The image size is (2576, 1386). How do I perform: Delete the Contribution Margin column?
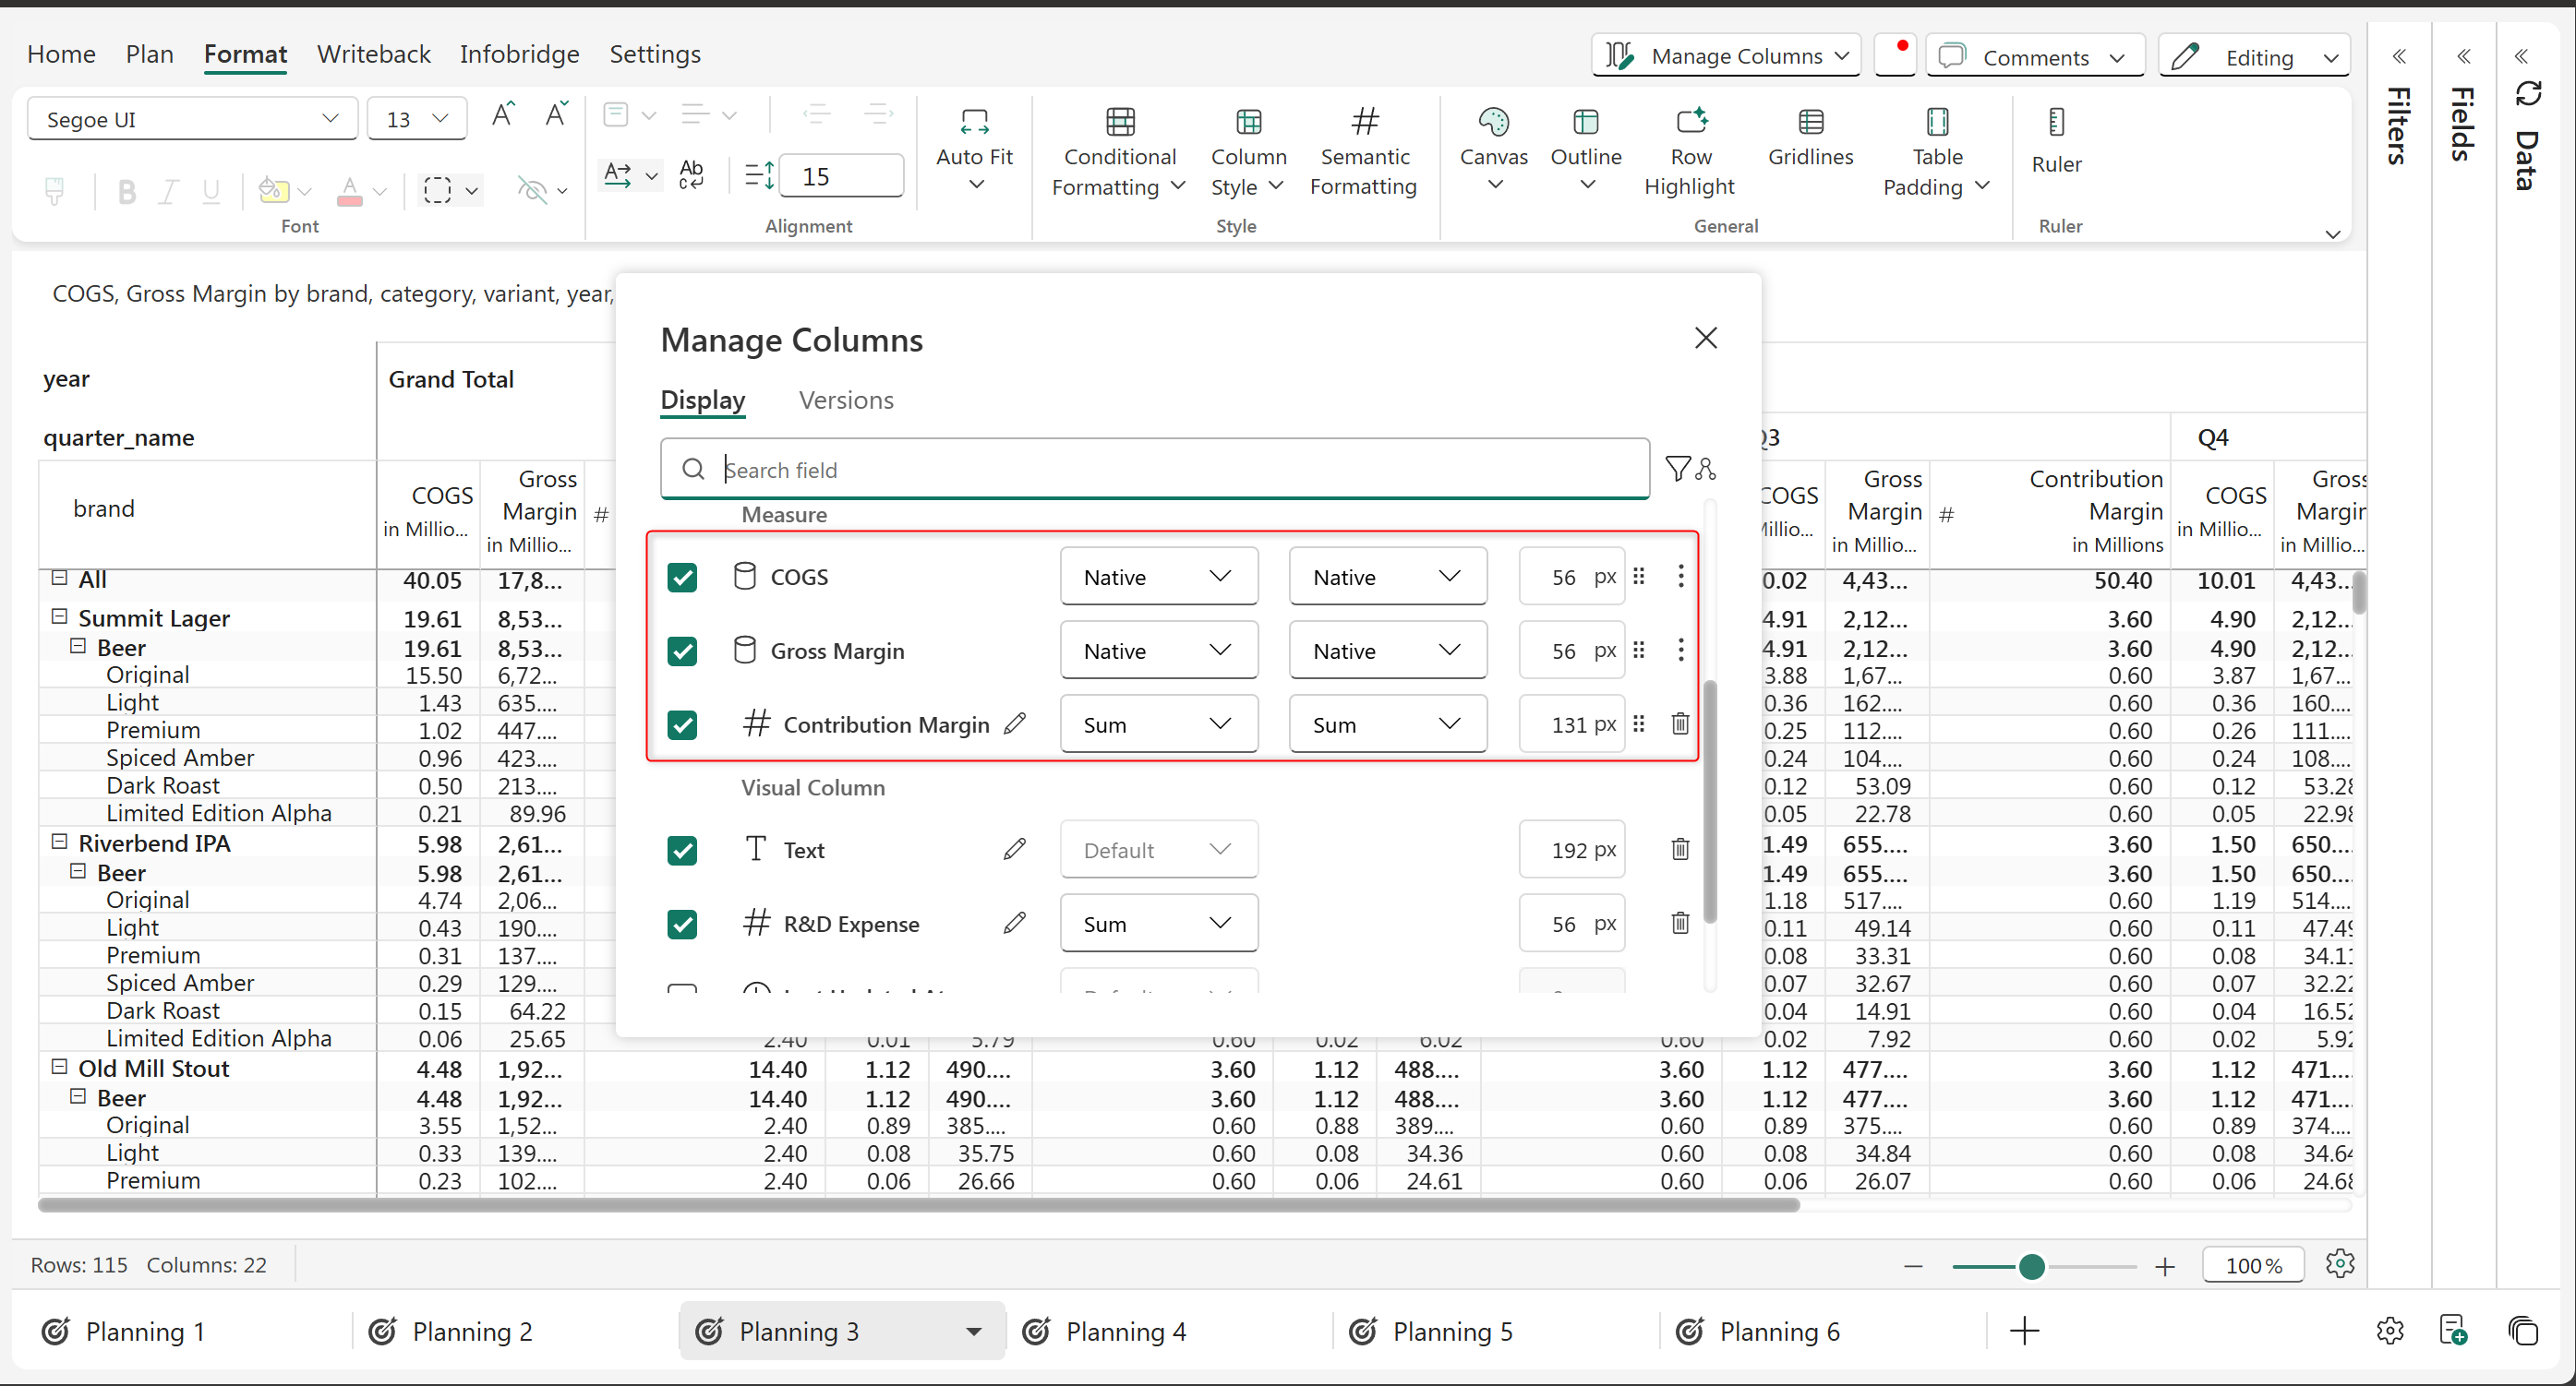pos(1680,723)
